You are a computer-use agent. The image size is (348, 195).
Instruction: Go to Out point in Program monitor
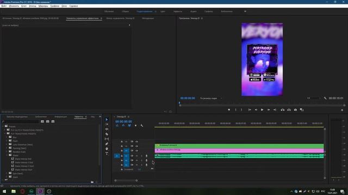(275, 109)
